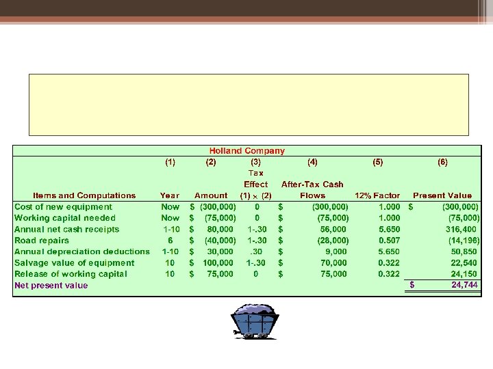Click the 'Present Value' column header
Viewport: 493px width, 369px height.
[442, 195]
